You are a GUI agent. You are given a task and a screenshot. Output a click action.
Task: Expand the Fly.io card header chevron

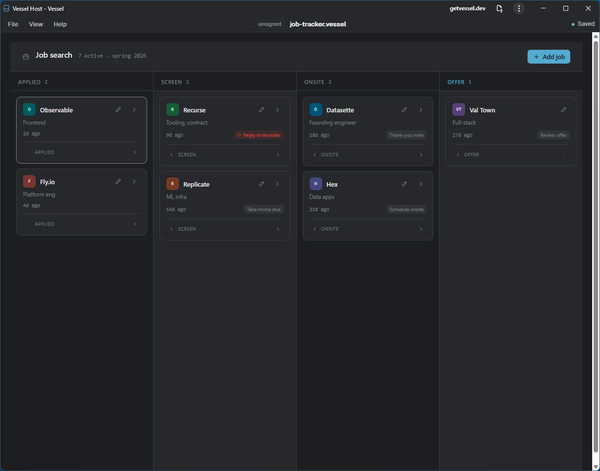(x=134, y=182)
